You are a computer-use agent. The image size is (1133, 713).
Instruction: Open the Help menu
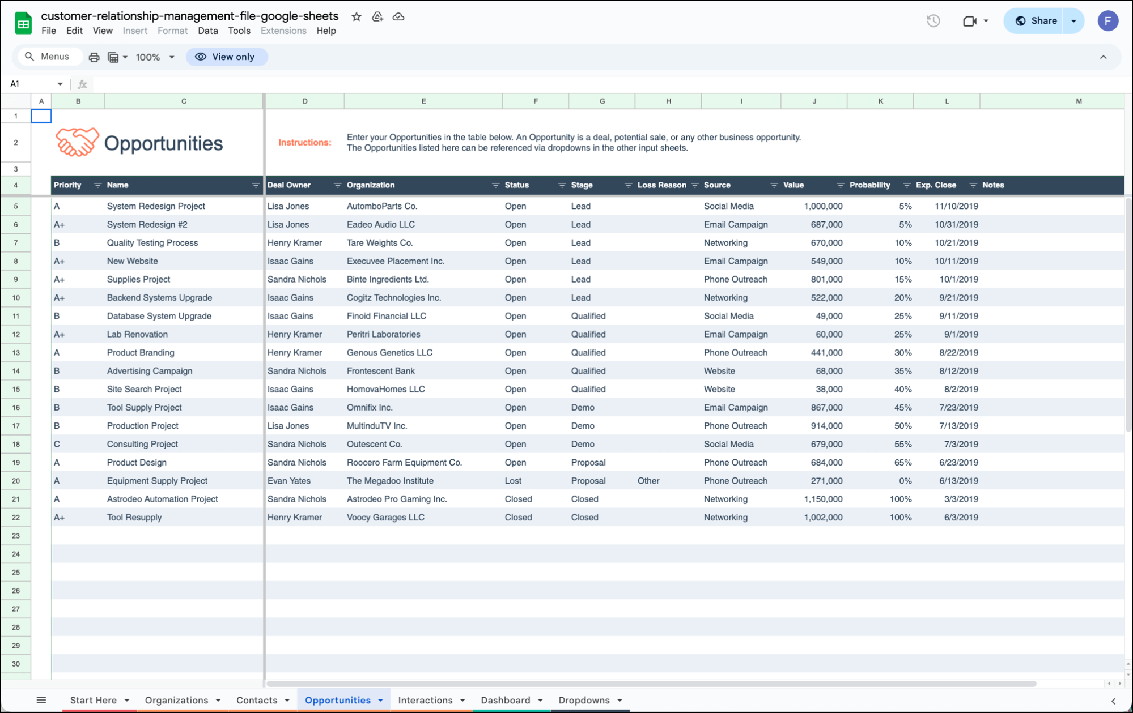coord(326,31)
